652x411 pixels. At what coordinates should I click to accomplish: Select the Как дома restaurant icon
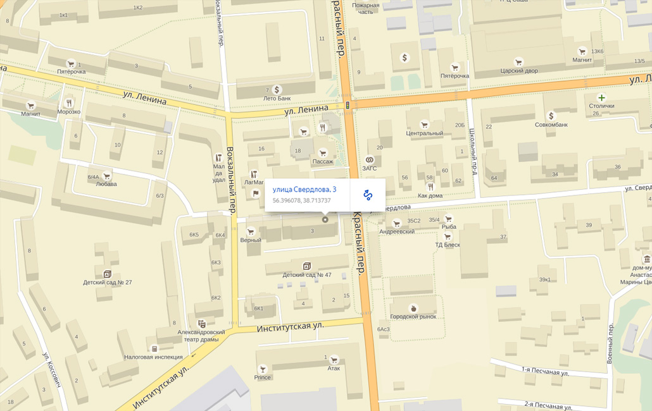click(x=430, y=187)
